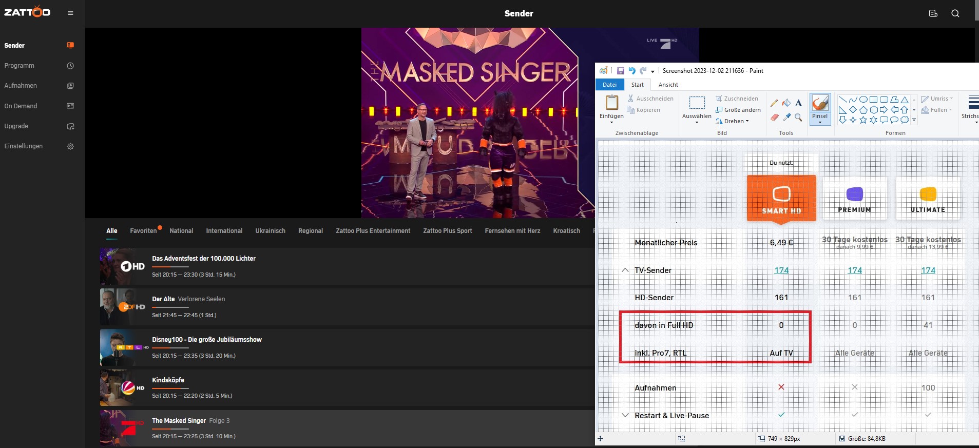The width and height of the screenshot is (979, 448).
Task: Click progress bar under Disney100 show
Action: tap(170, 348)
